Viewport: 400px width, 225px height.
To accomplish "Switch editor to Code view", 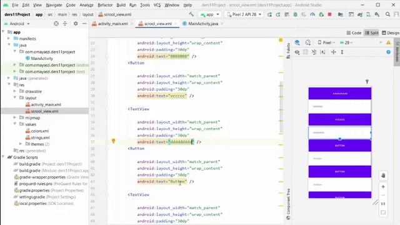I will (354, 33).
